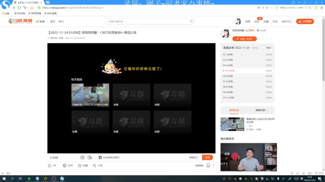Click the 上传视频 upload button
325x182 pixels.
(305, 21)
